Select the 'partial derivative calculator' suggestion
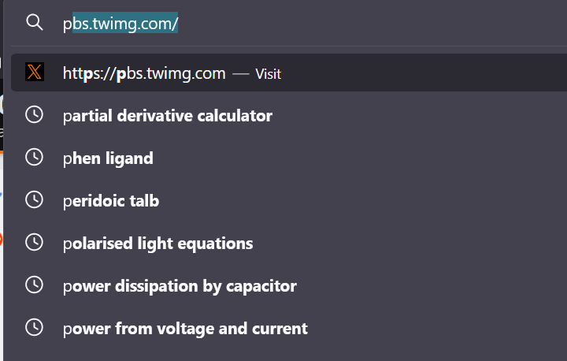This screenshot has height=361, width=567. [x=168, y=116]
